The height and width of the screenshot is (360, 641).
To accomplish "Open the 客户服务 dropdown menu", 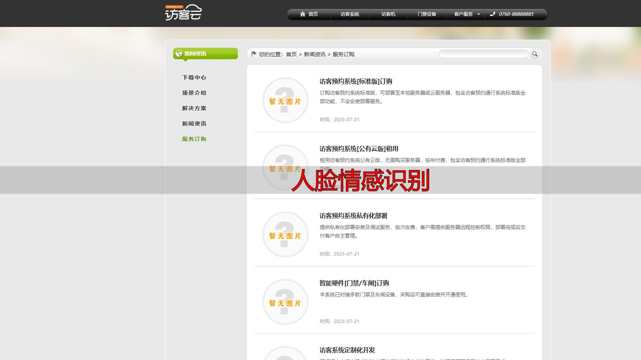I will point(464,14).
